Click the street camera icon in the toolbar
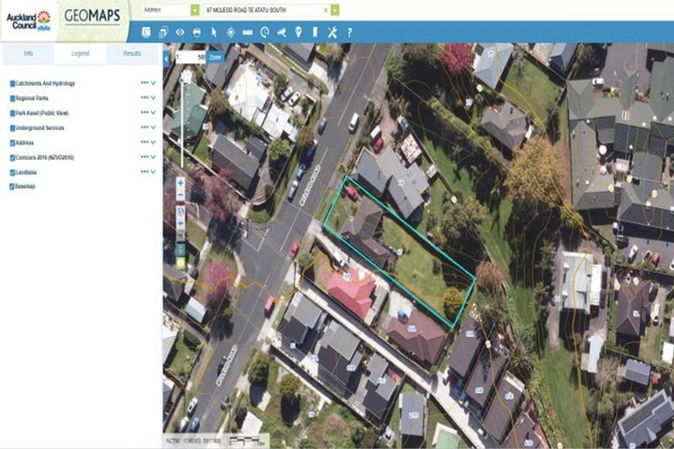 point(282,32)
